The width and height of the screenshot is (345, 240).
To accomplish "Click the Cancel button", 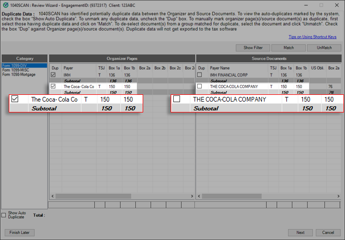I will [328, 233].
